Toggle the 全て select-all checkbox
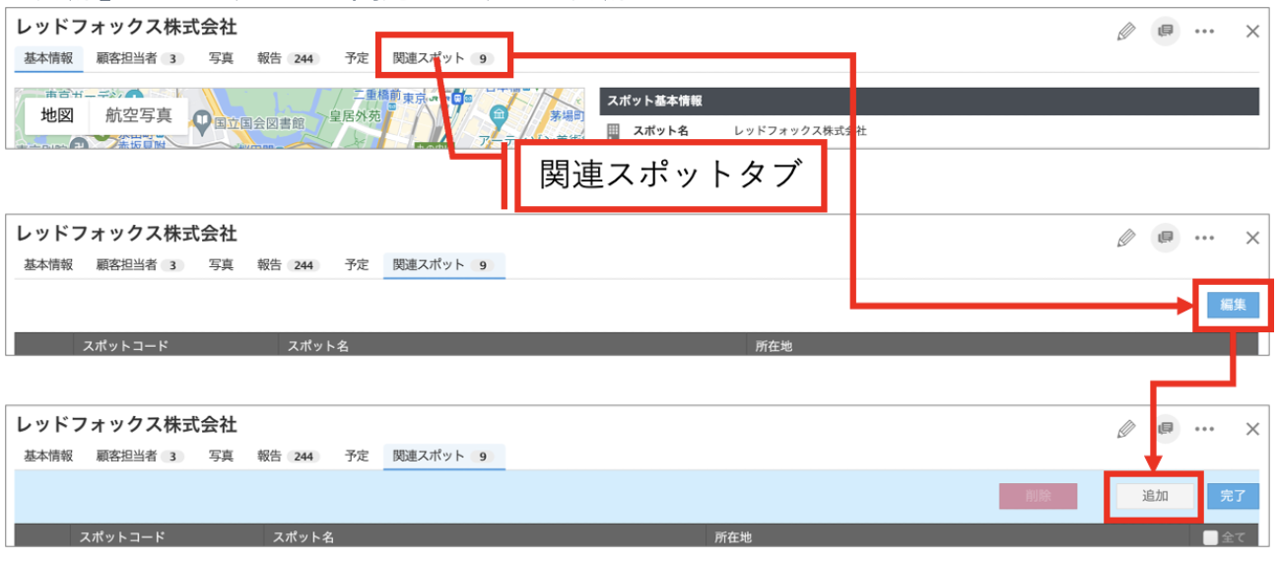The height and width of the screenshot is (564, 1279). pos(1209,537)
